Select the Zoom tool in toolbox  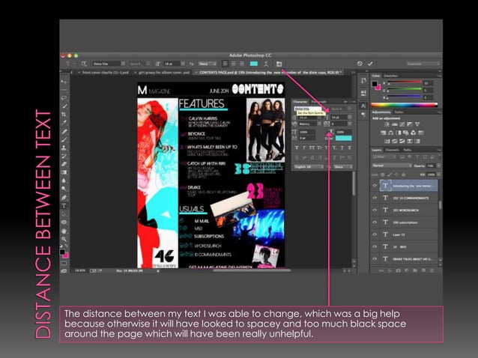64,239
